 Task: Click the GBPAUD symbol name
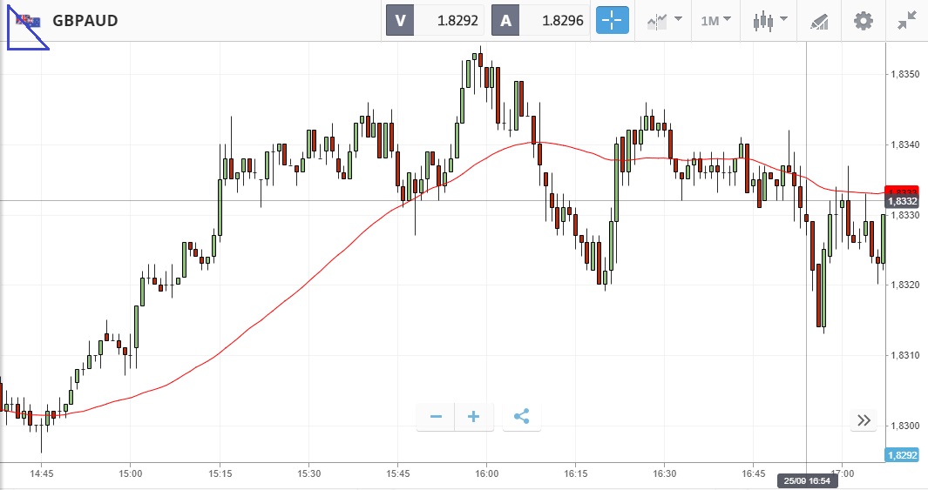coord(85,21)
